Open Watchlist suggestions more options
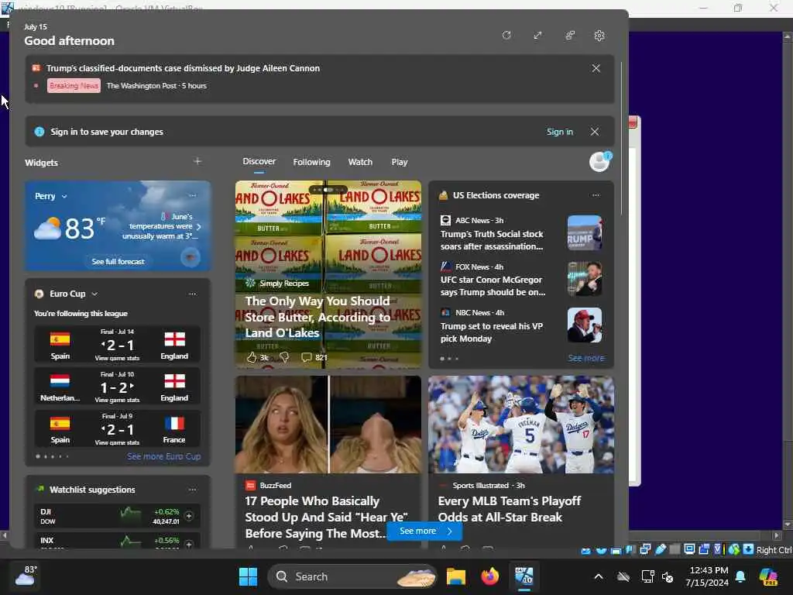This screenshot has height=595, width=793. coord(192,490)
